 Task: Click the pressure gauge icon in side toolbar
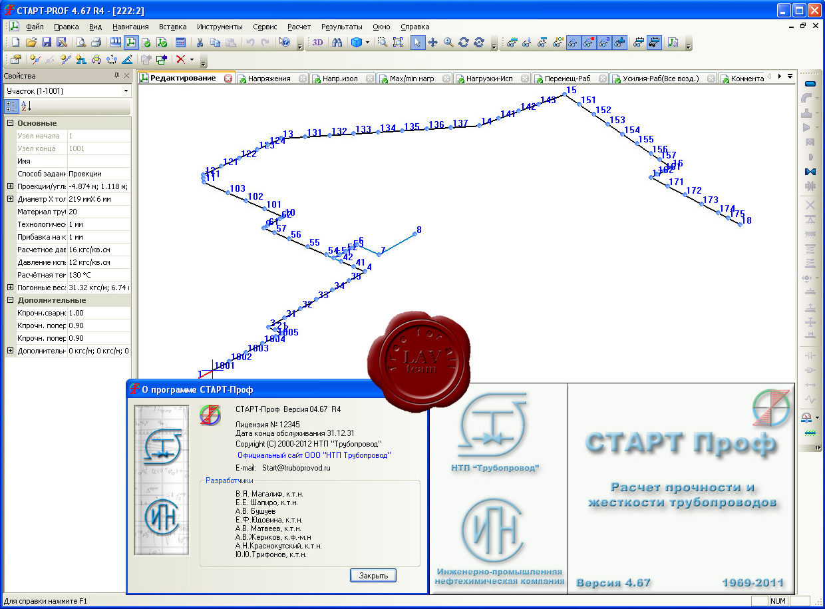point(807,417)
